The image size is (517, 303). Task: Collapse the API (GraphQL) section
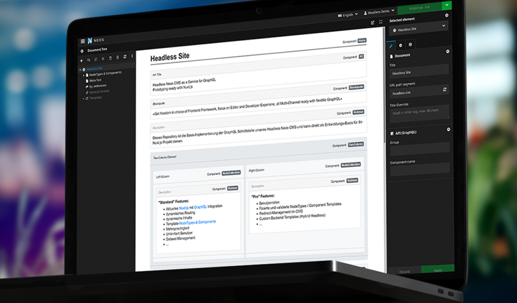point(448,130)
